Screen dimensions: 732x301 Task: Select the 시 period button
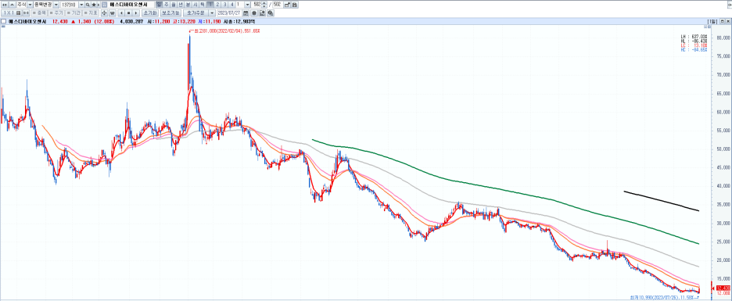[x=196, y=4]
